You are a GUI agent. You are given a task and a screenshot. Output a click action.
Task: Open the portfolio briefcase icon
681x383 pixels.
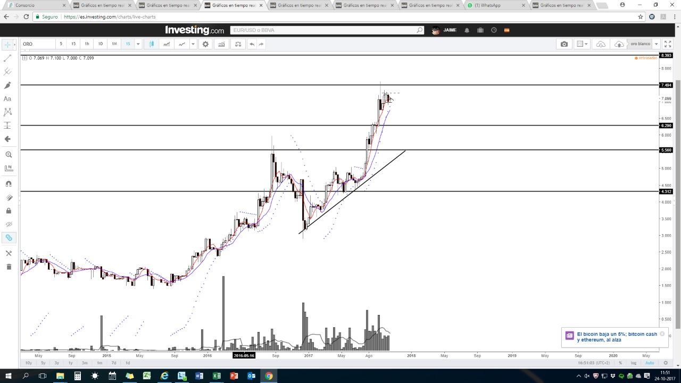pos(480,30)
